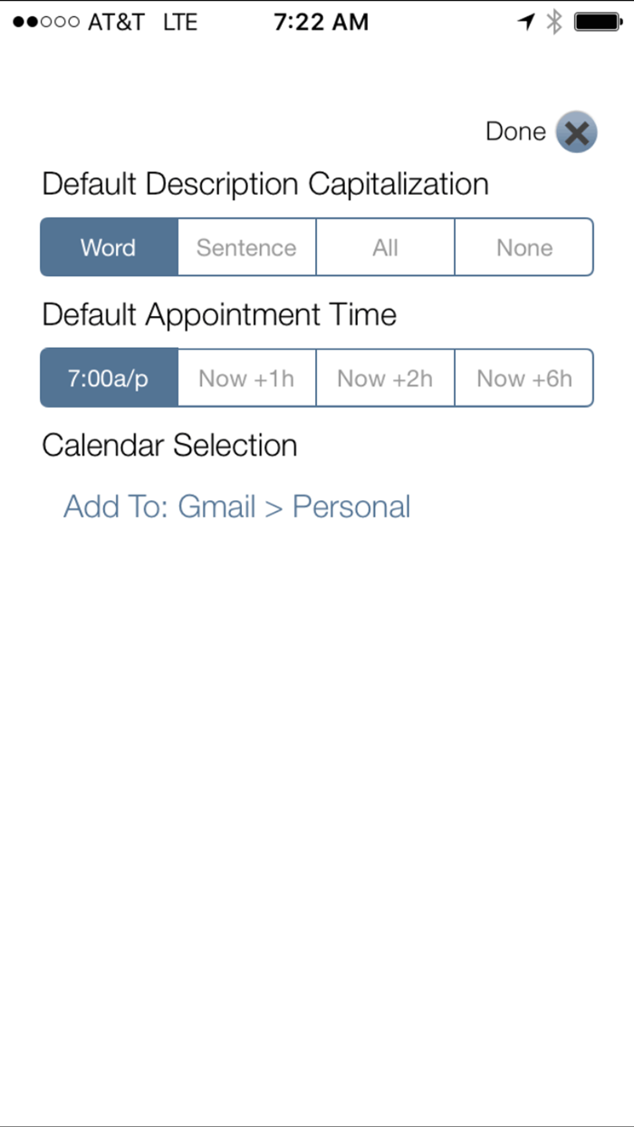Screen dimensions: 634x1127
Task: Open calendar selection for Gmail Personal
Action: pyautogui.click(x=236, y=507)
